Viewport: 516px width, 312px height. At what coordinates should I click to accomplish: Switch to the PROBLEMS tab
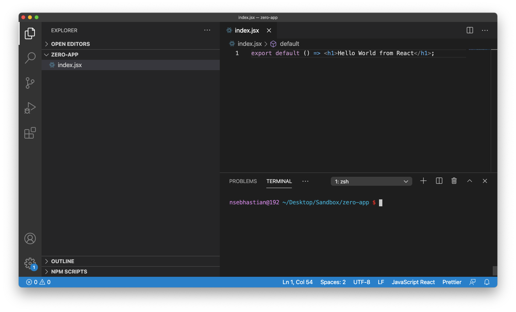[243, 181]
